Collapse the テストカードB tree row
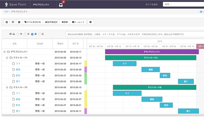This screenshot has width=204, height=117. [7, 88]
